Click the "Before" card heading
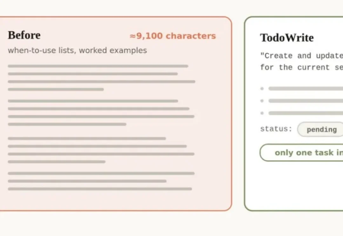The width and height of the screenshot is (343, 236). click(24, 35)
